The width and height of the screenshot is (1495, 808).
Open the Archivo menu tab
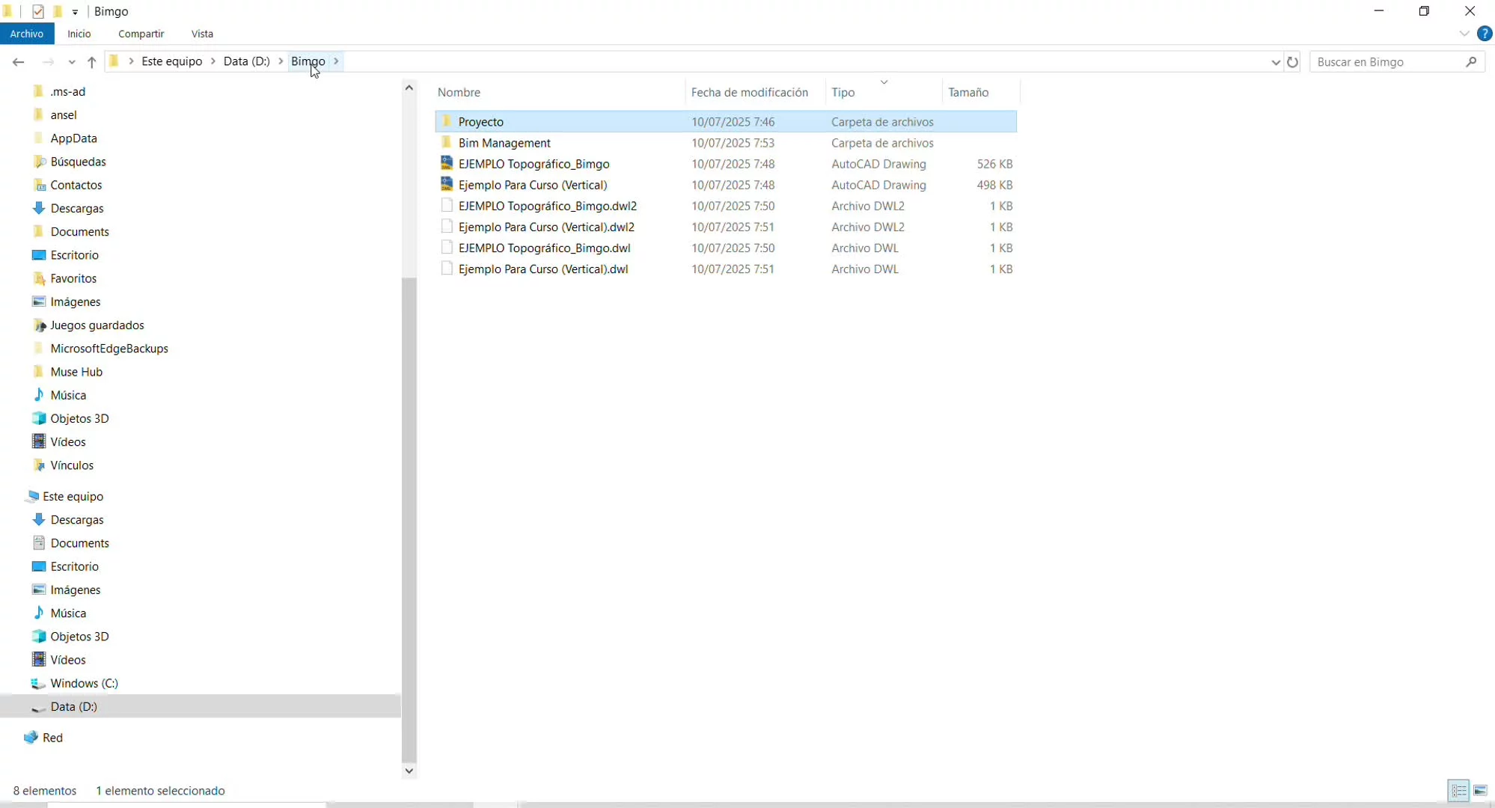tap(27, 34)
